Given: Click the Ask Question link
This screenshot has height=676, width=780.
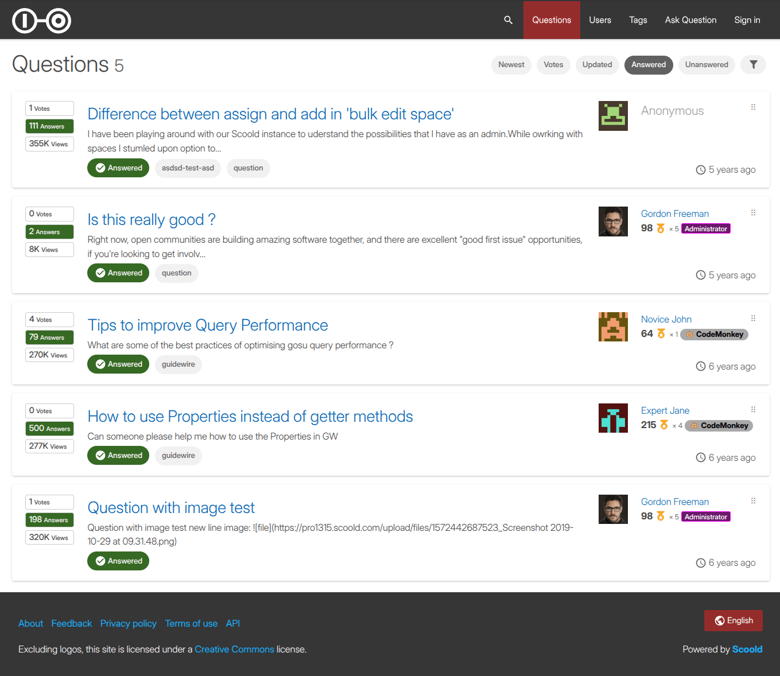Looking at the screenshot, I should [x=690, y=20].
